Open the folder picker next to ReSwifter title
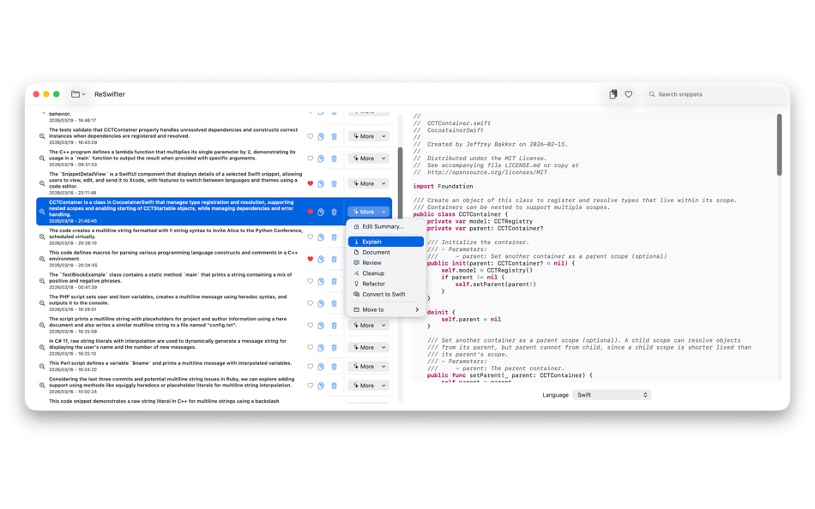The width and height of the screenshot is (815, 509). [x=78, y=94]
